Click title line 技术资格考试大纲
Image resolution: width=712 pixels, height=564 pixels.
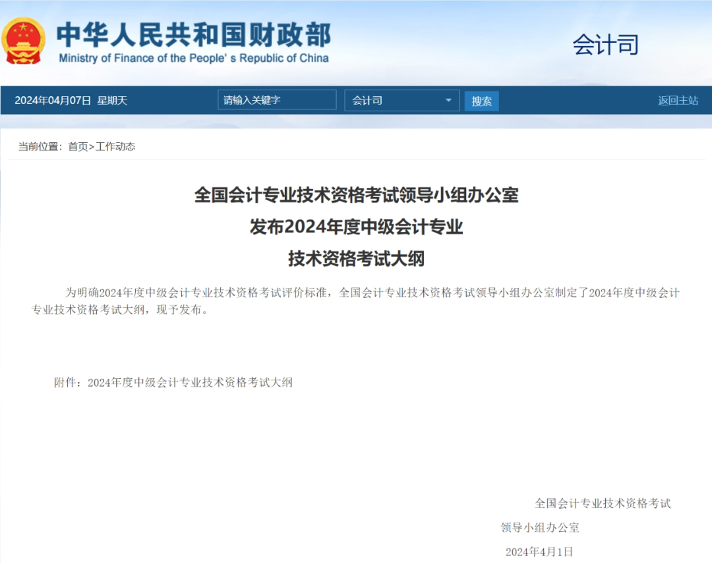coord(356,258)
